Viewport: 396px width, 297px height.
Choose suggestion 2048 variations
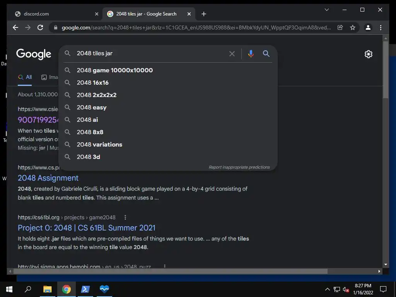(x=168, y=145)
